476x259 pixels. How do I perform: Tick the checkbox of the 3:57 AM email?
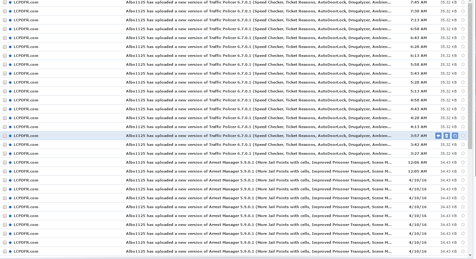5,136
